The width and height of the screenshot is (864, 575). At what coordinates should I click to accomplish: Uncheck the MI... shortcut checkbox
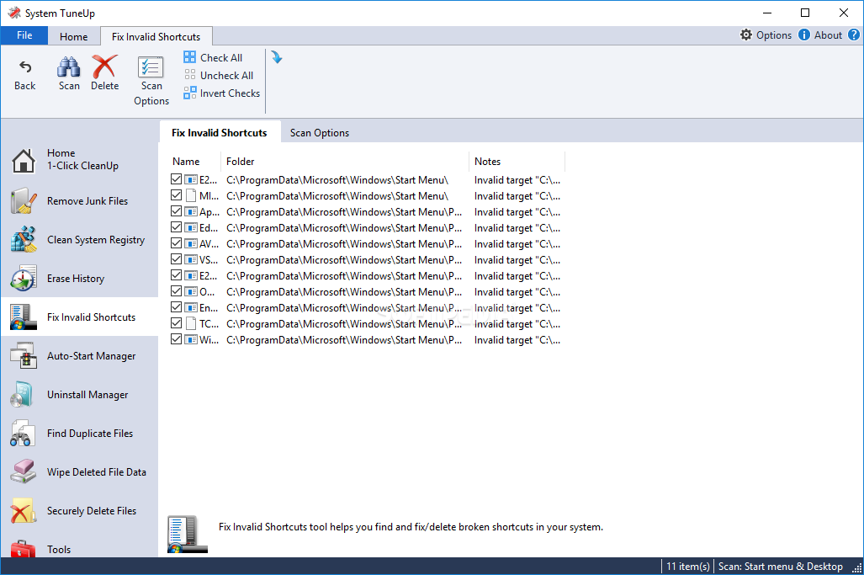(x=177, y=195)
